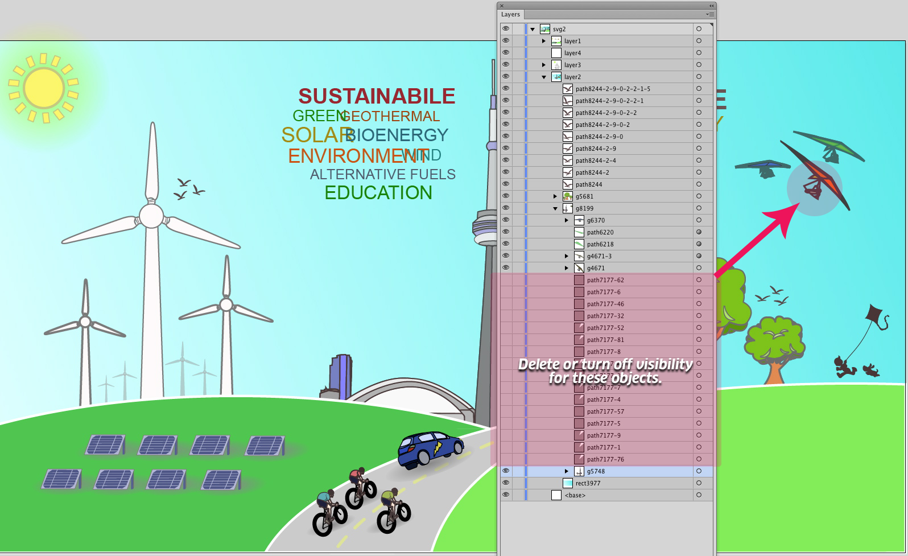Expand layer1 disclosure triangle
The image size is (908, 556).
point(544,41)
